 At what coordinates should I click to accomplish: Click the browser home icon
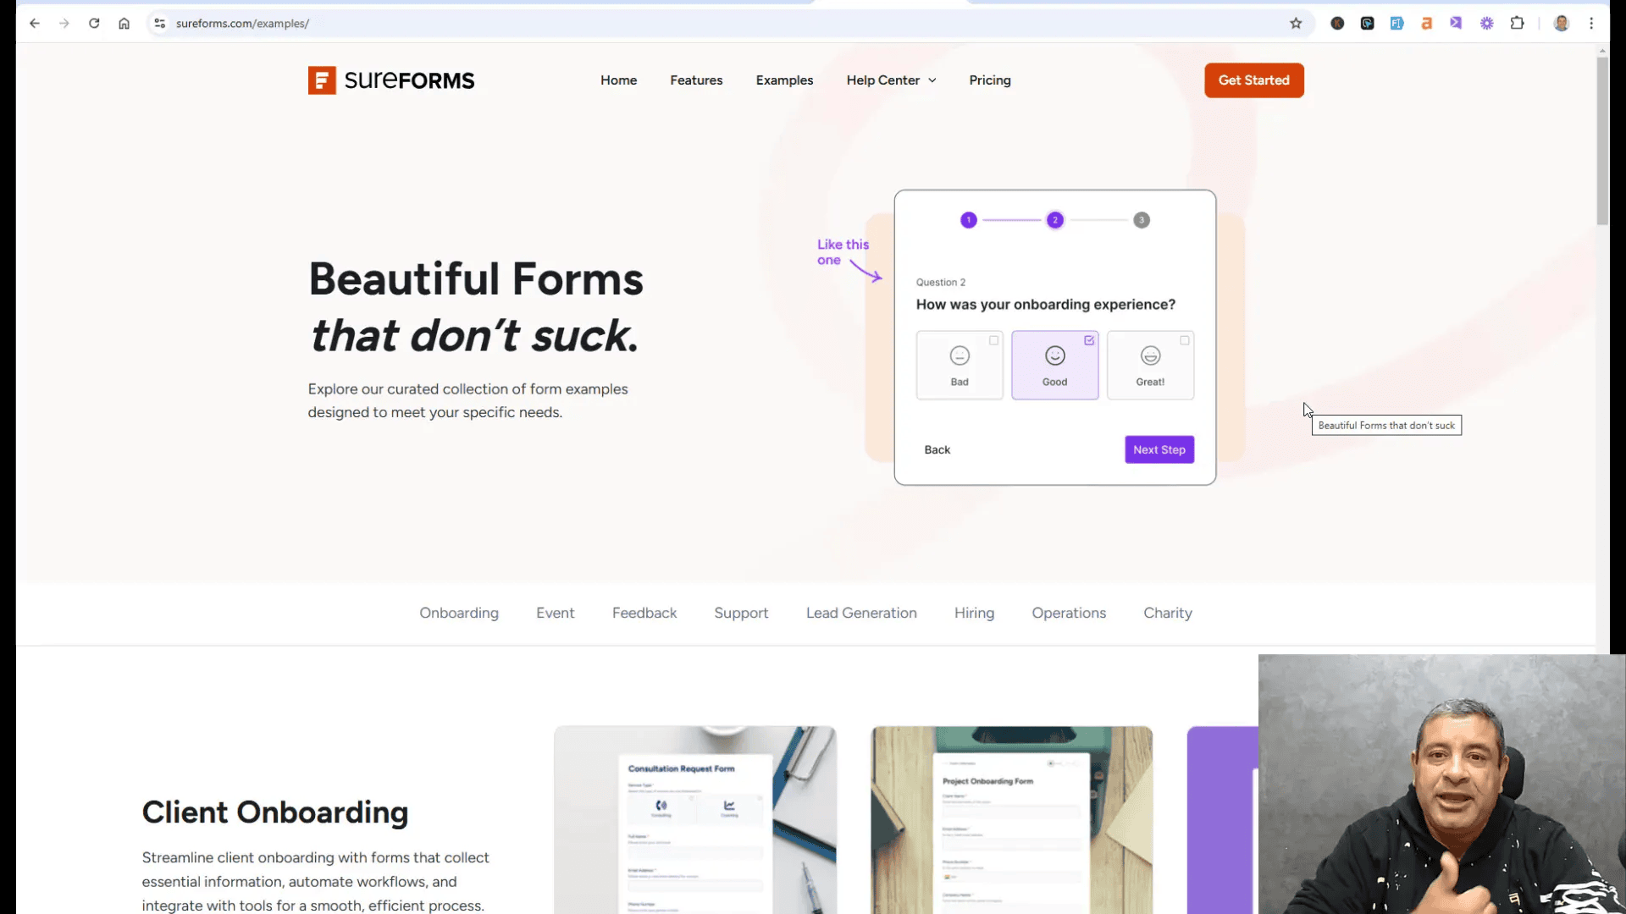point(124,24)
